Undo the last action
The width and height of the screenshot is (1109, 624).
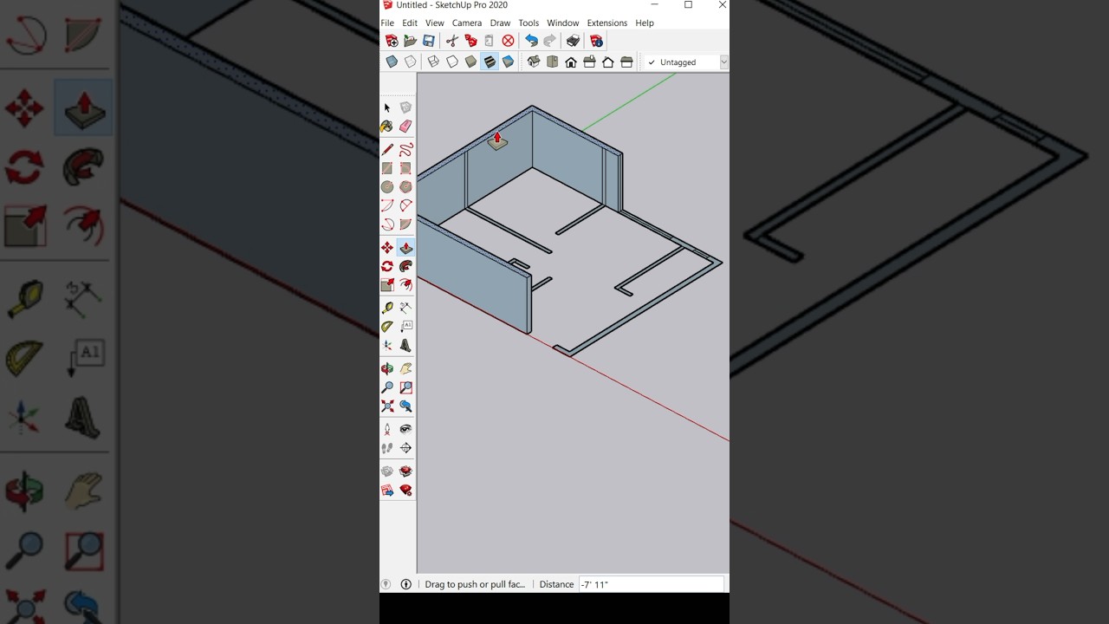(x=531, y=41)
